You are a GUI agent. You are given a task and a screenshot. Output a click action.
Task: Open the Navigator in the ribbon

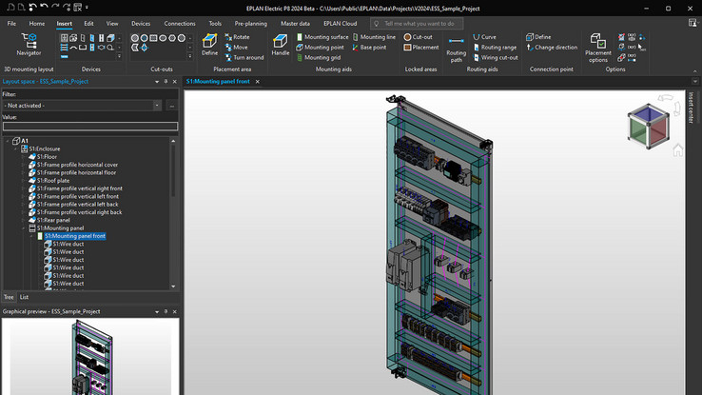tap(29, 45)
